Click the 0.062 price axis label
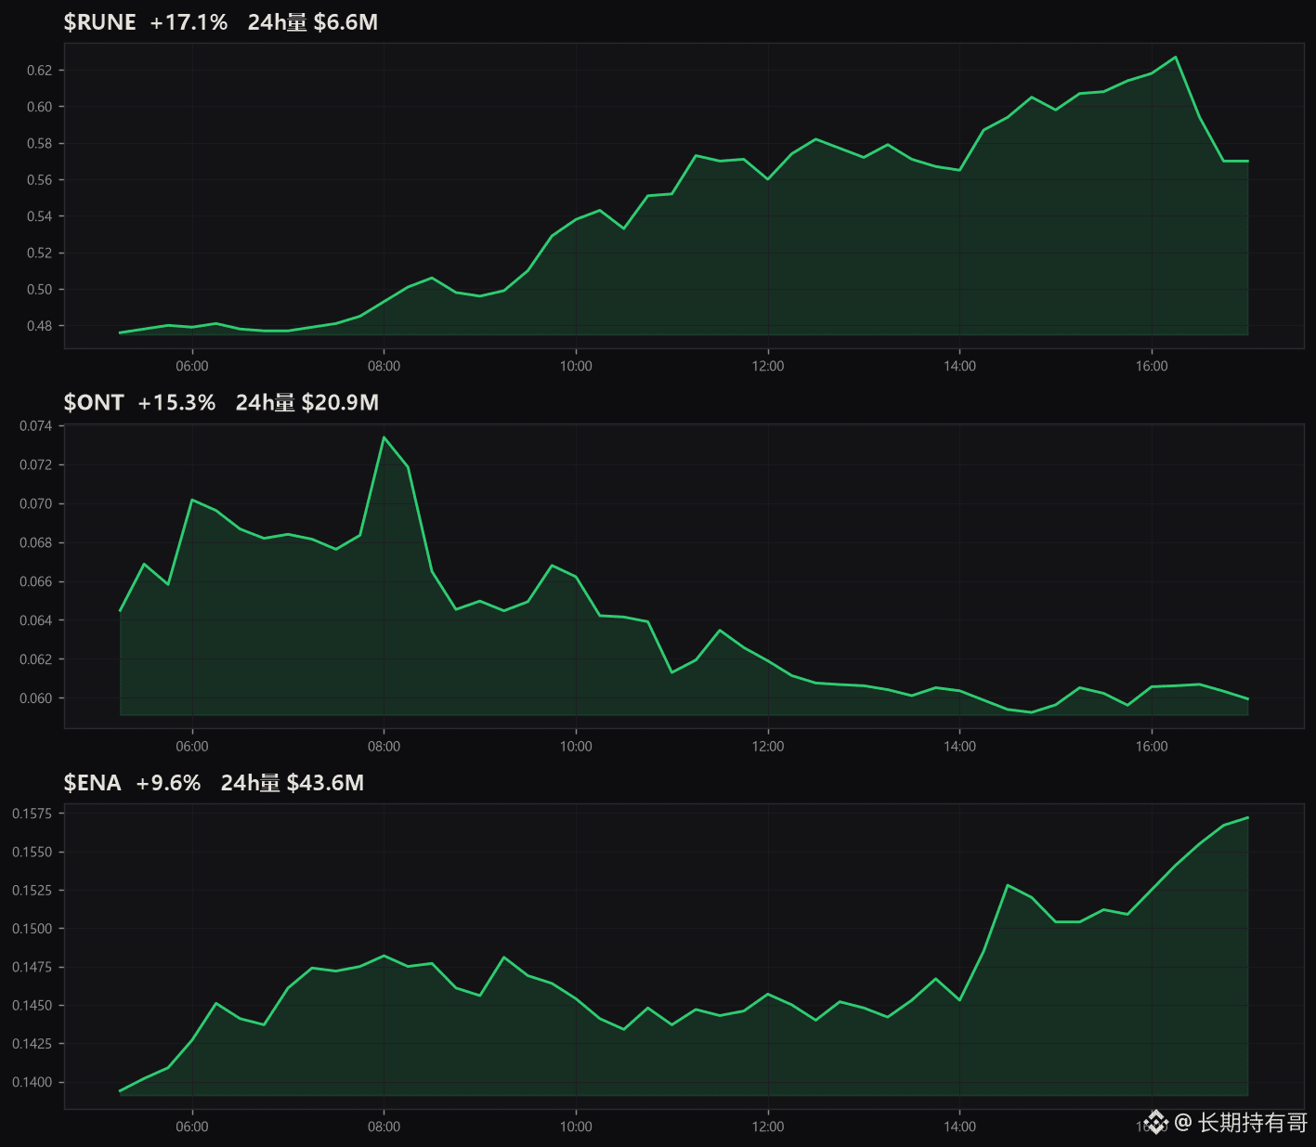This screenshot has width=1316, height=1147. [x=36, y=659]
